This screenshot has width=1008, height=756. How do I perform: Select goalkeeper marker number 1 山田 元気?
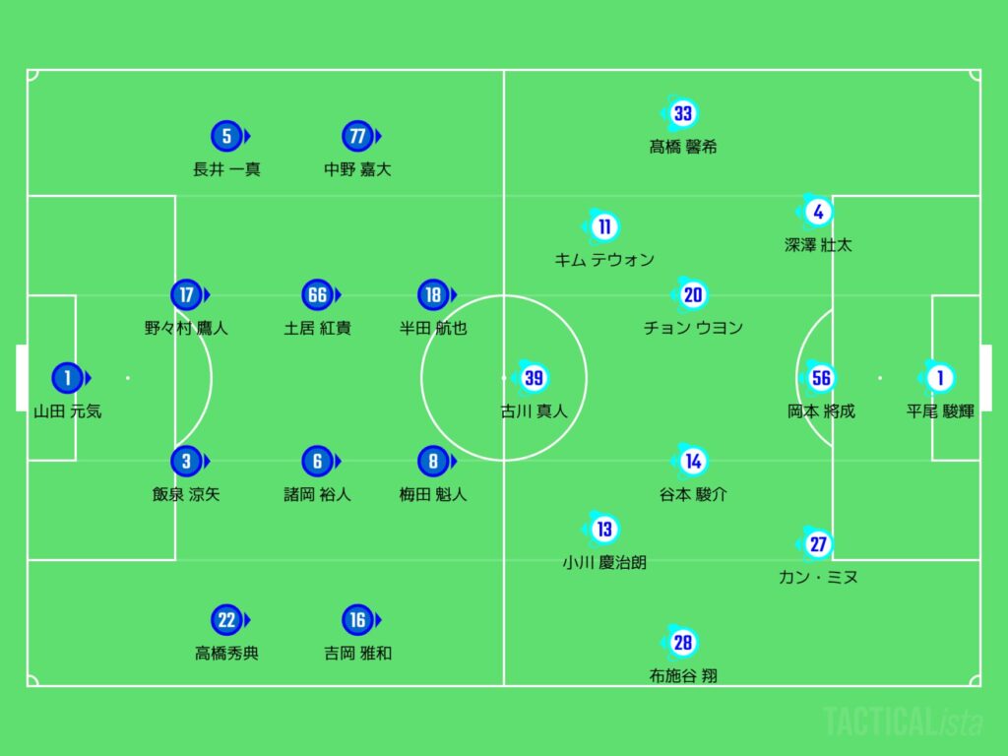click(x=70, y=378)
